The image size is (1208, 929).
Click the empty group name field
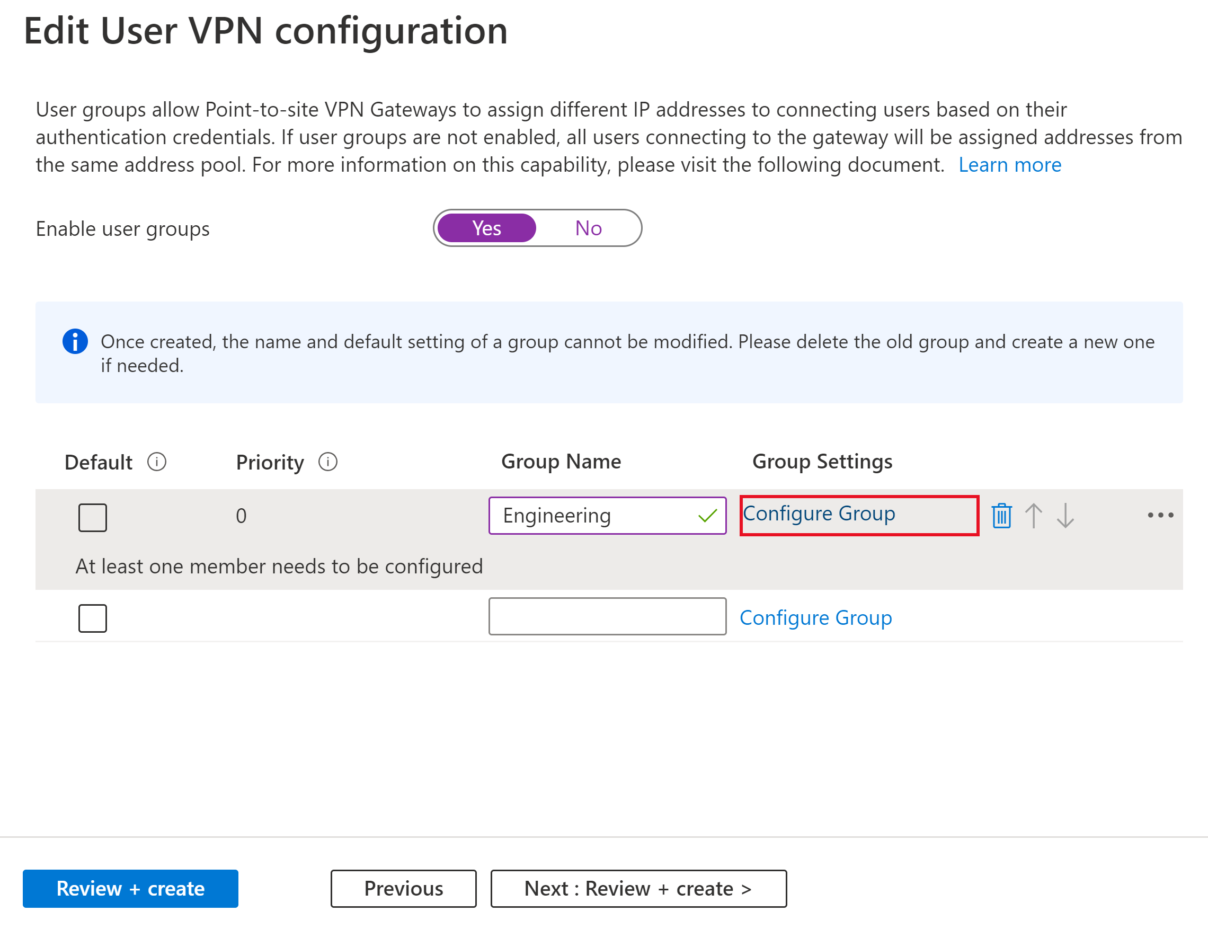pos(607,616)
